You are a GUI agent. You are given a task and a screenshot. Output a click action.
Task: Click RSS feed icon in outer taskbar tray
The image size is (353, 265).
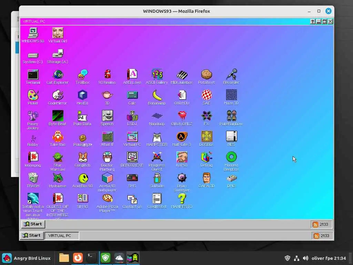[x=316, y=236]
